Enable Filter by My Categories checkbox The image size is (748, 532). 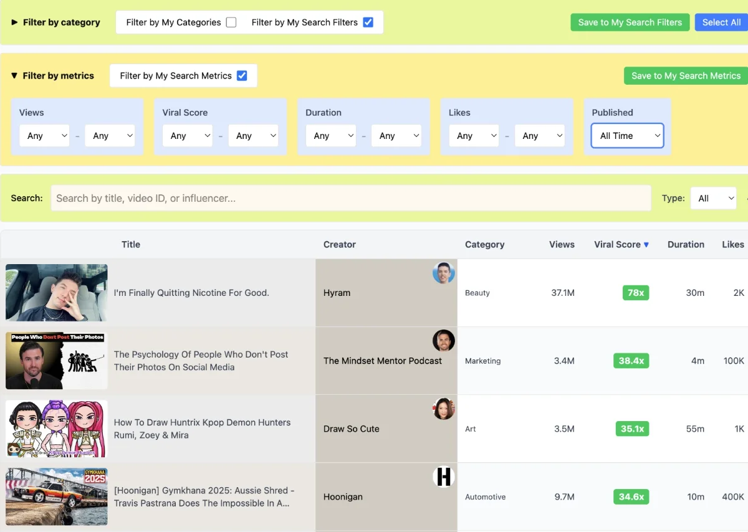[231, 22]
